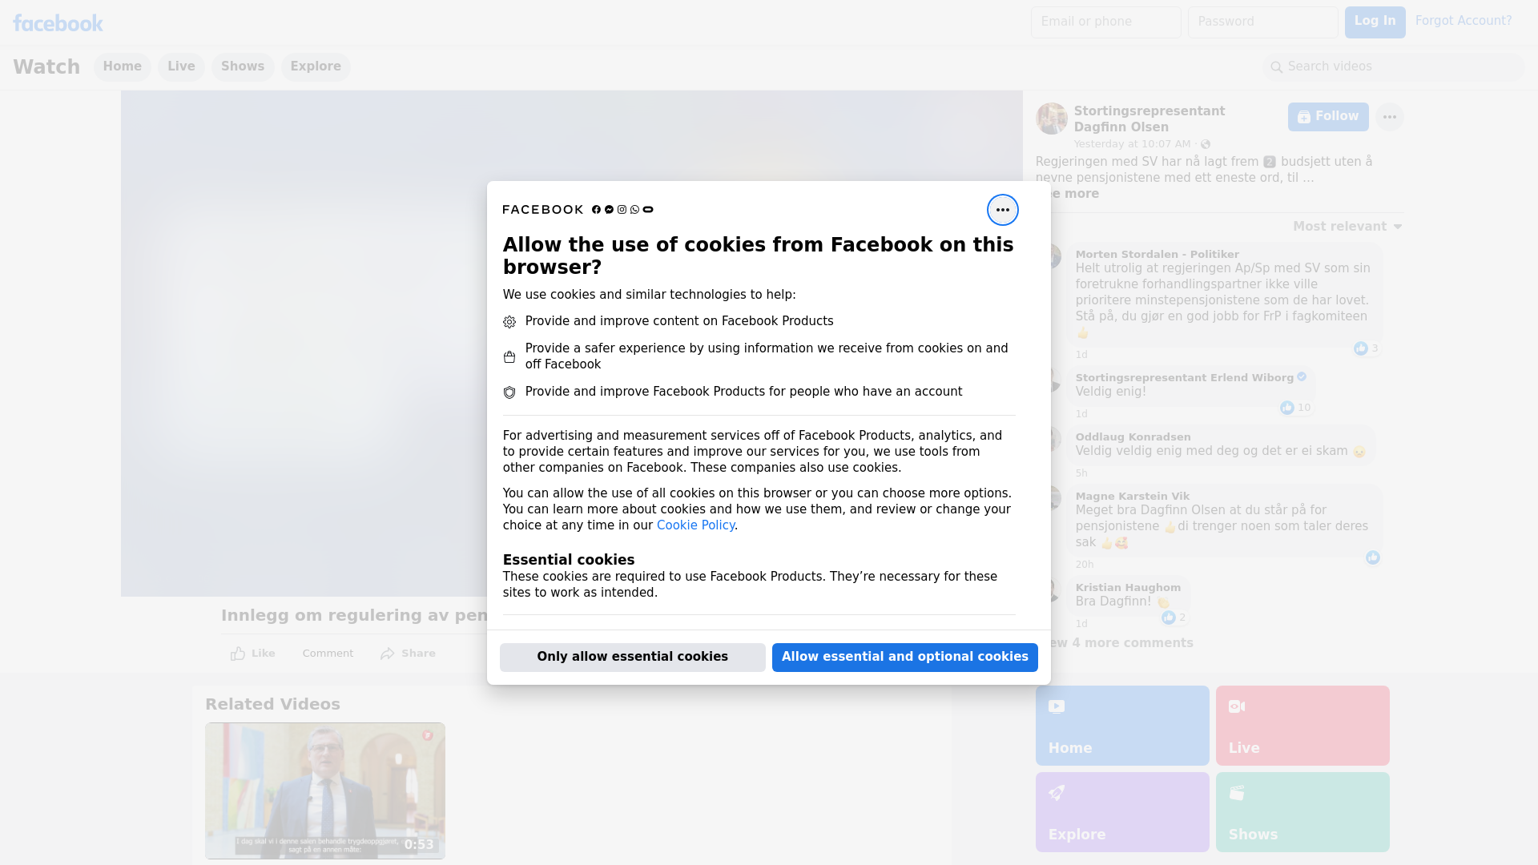
Task: Open Kristian Haughom profile name
Action: [x=1128, y=588]
